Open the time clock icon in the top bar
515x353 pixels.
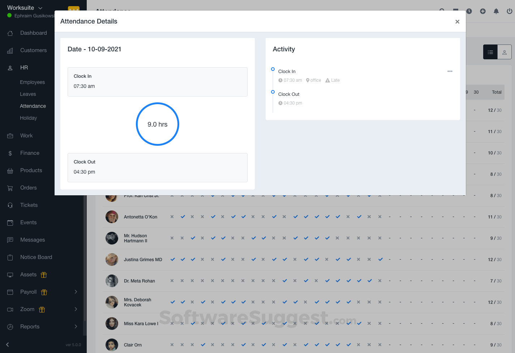(x=469, y=11)
